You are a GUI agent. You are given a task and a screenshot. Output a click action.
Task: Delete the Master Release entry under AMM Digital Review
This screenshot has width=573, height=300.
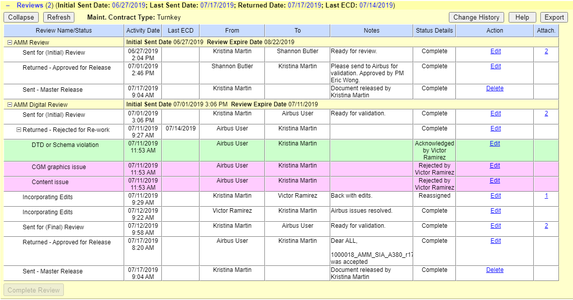pyautogui.click(x=495, y=270)
